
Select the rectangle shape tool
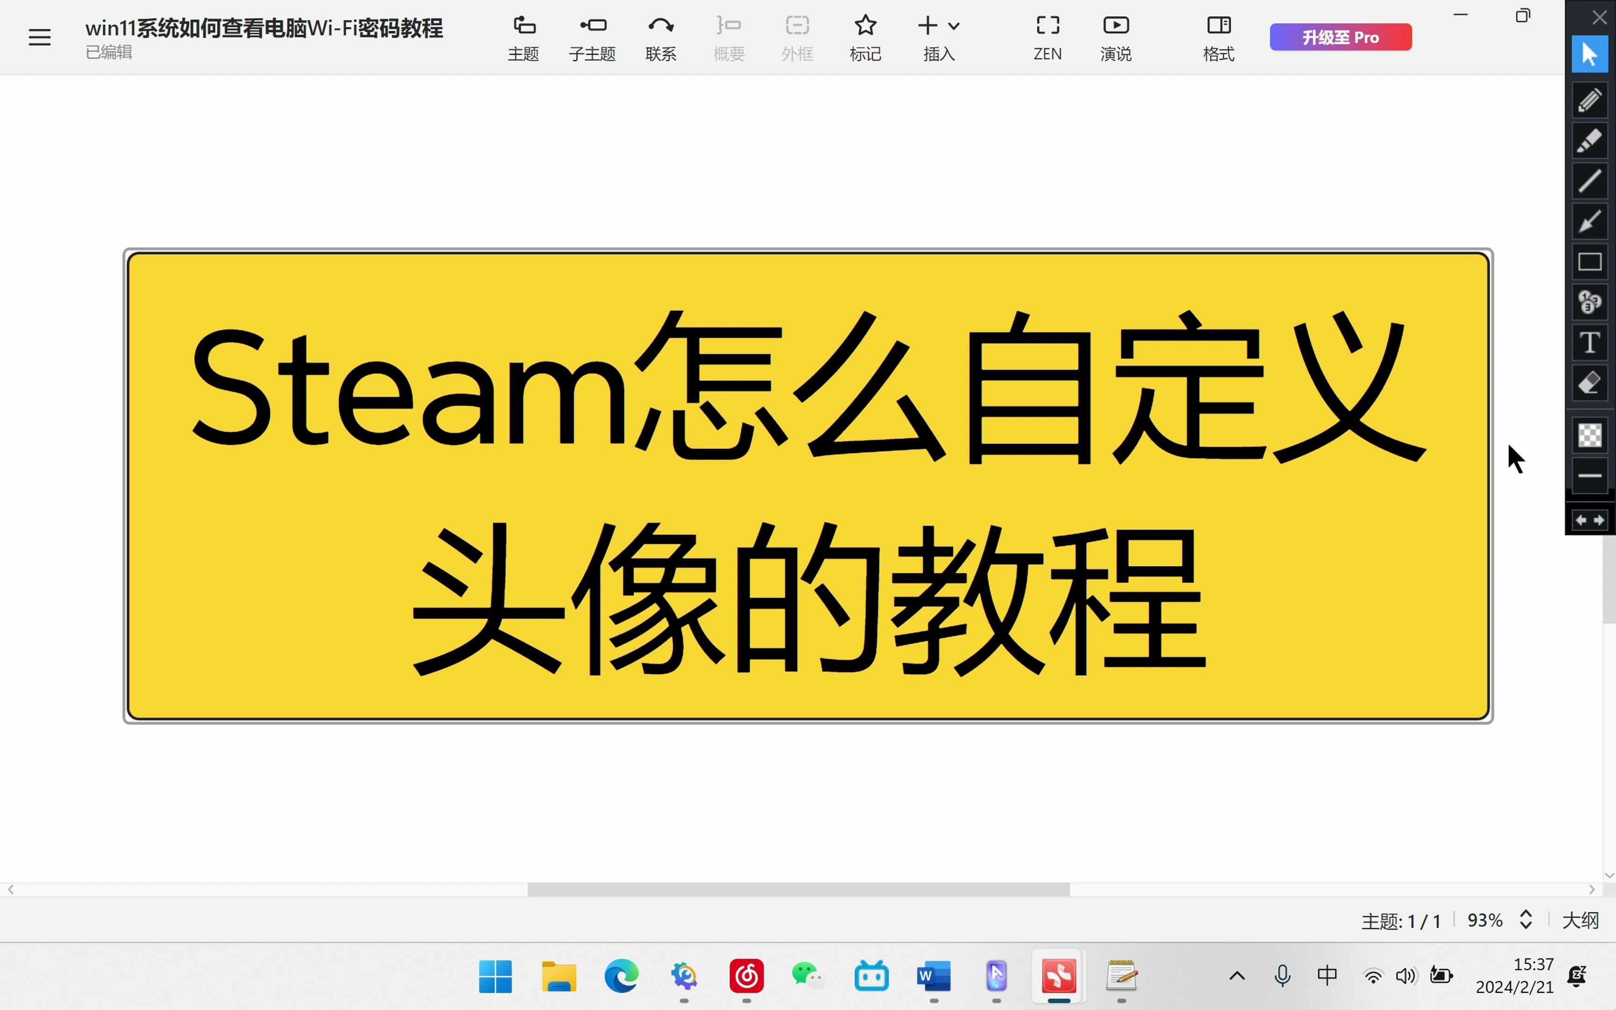(x=1590, y=262)
